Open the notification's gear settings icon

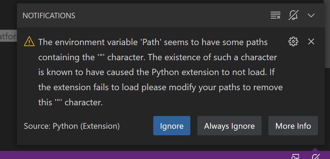[x=293, y=41]
